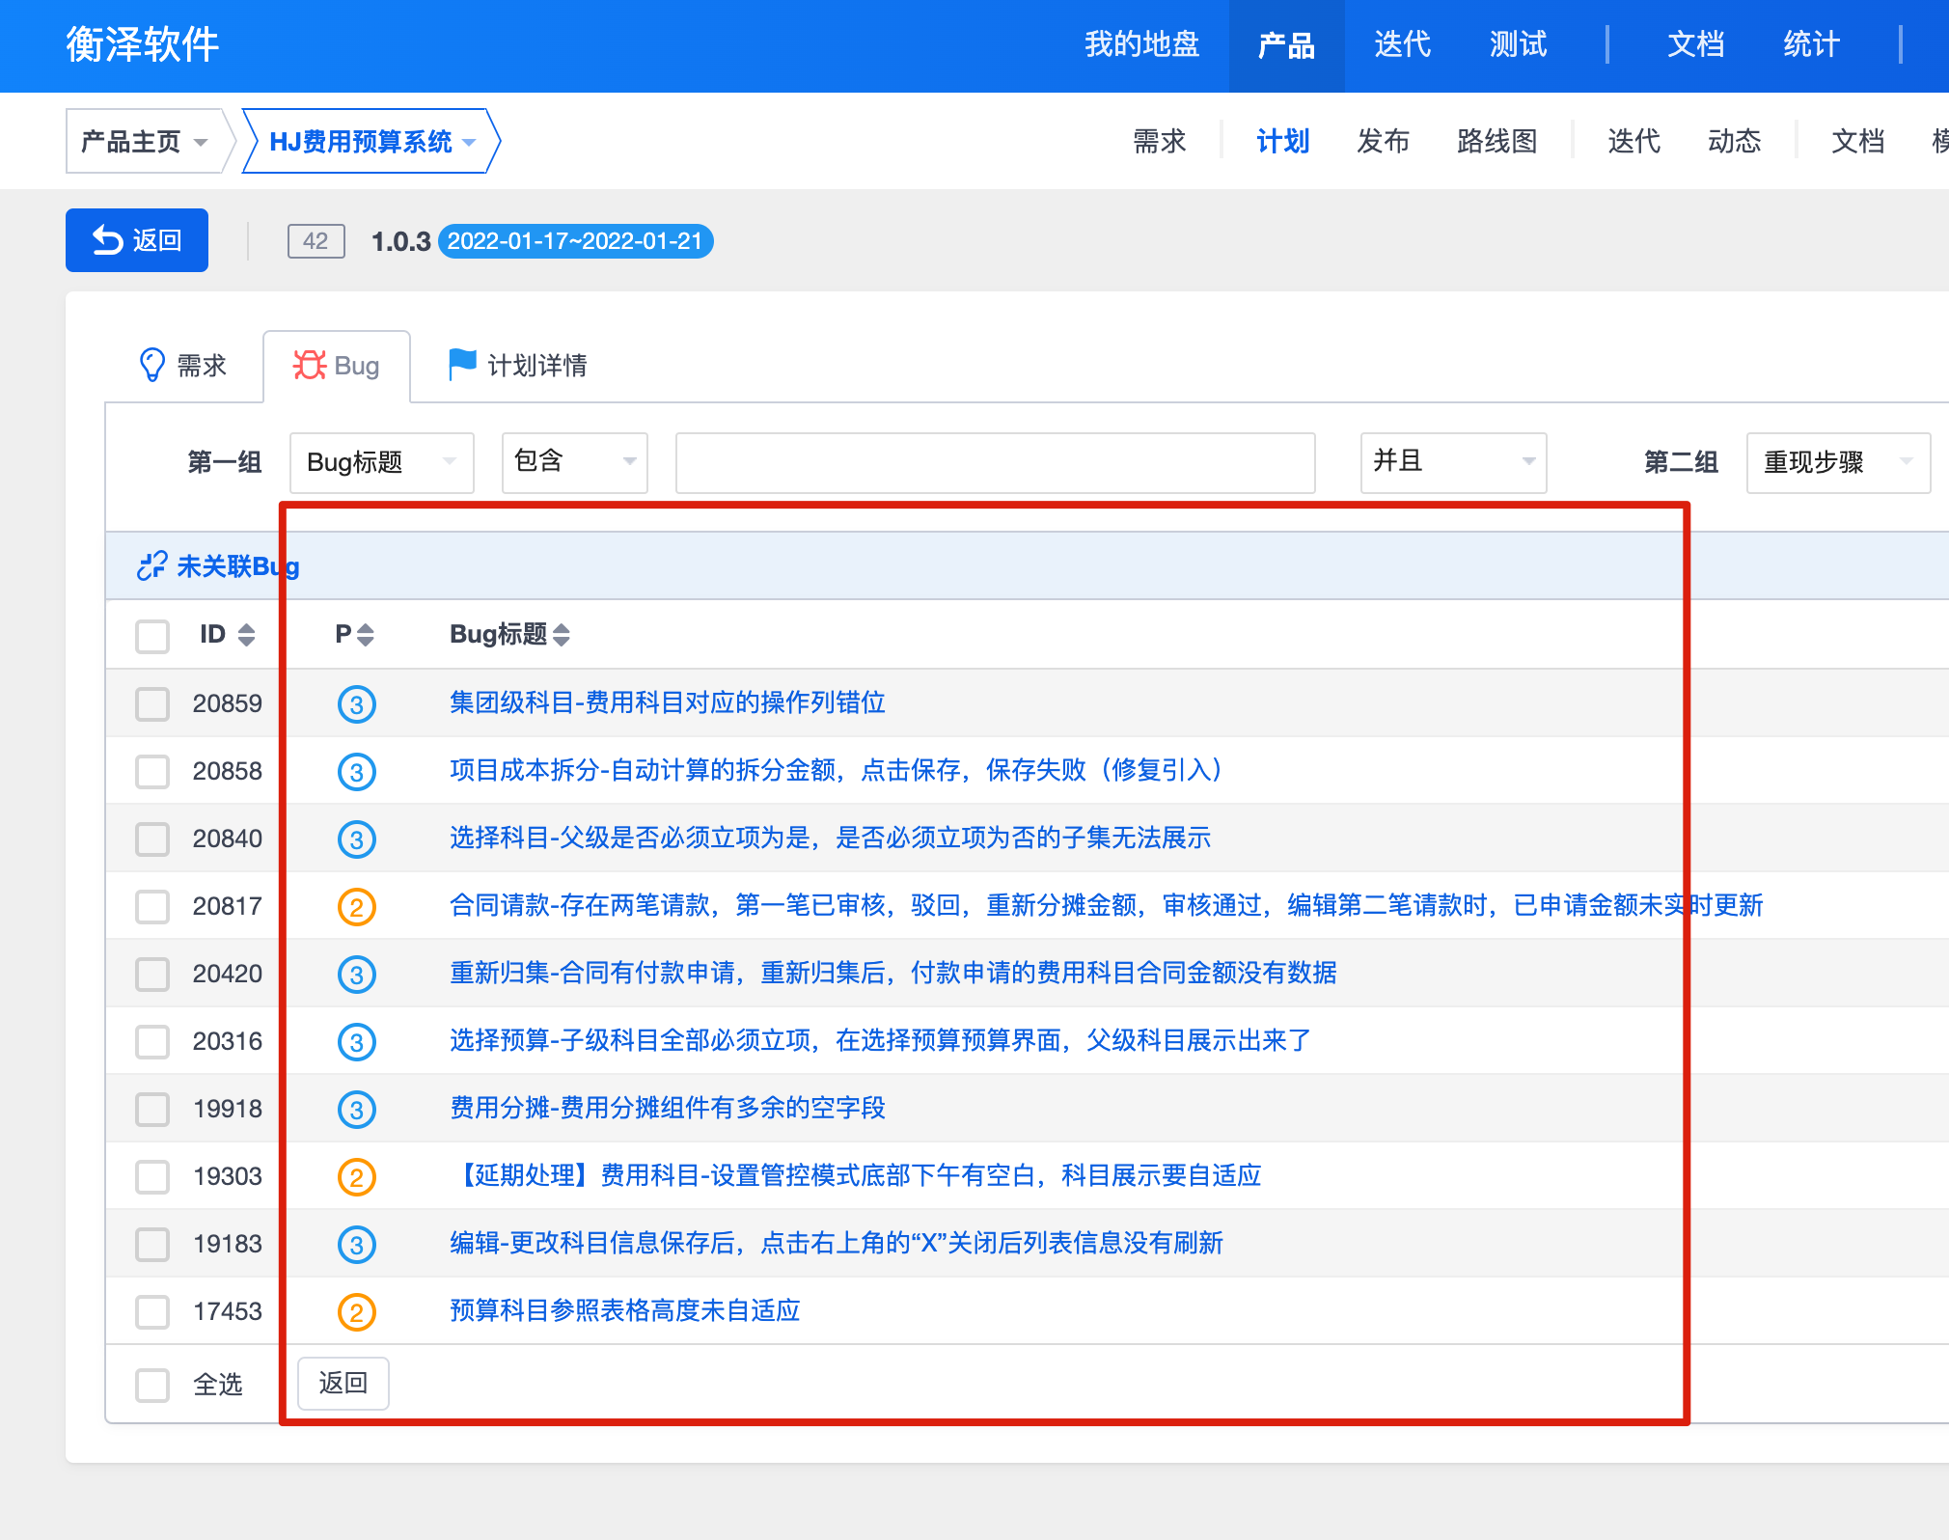Viewport: 1949px width, 1540px height.
Task: Sort the table by ID column arrows
Action: (246, 634)
